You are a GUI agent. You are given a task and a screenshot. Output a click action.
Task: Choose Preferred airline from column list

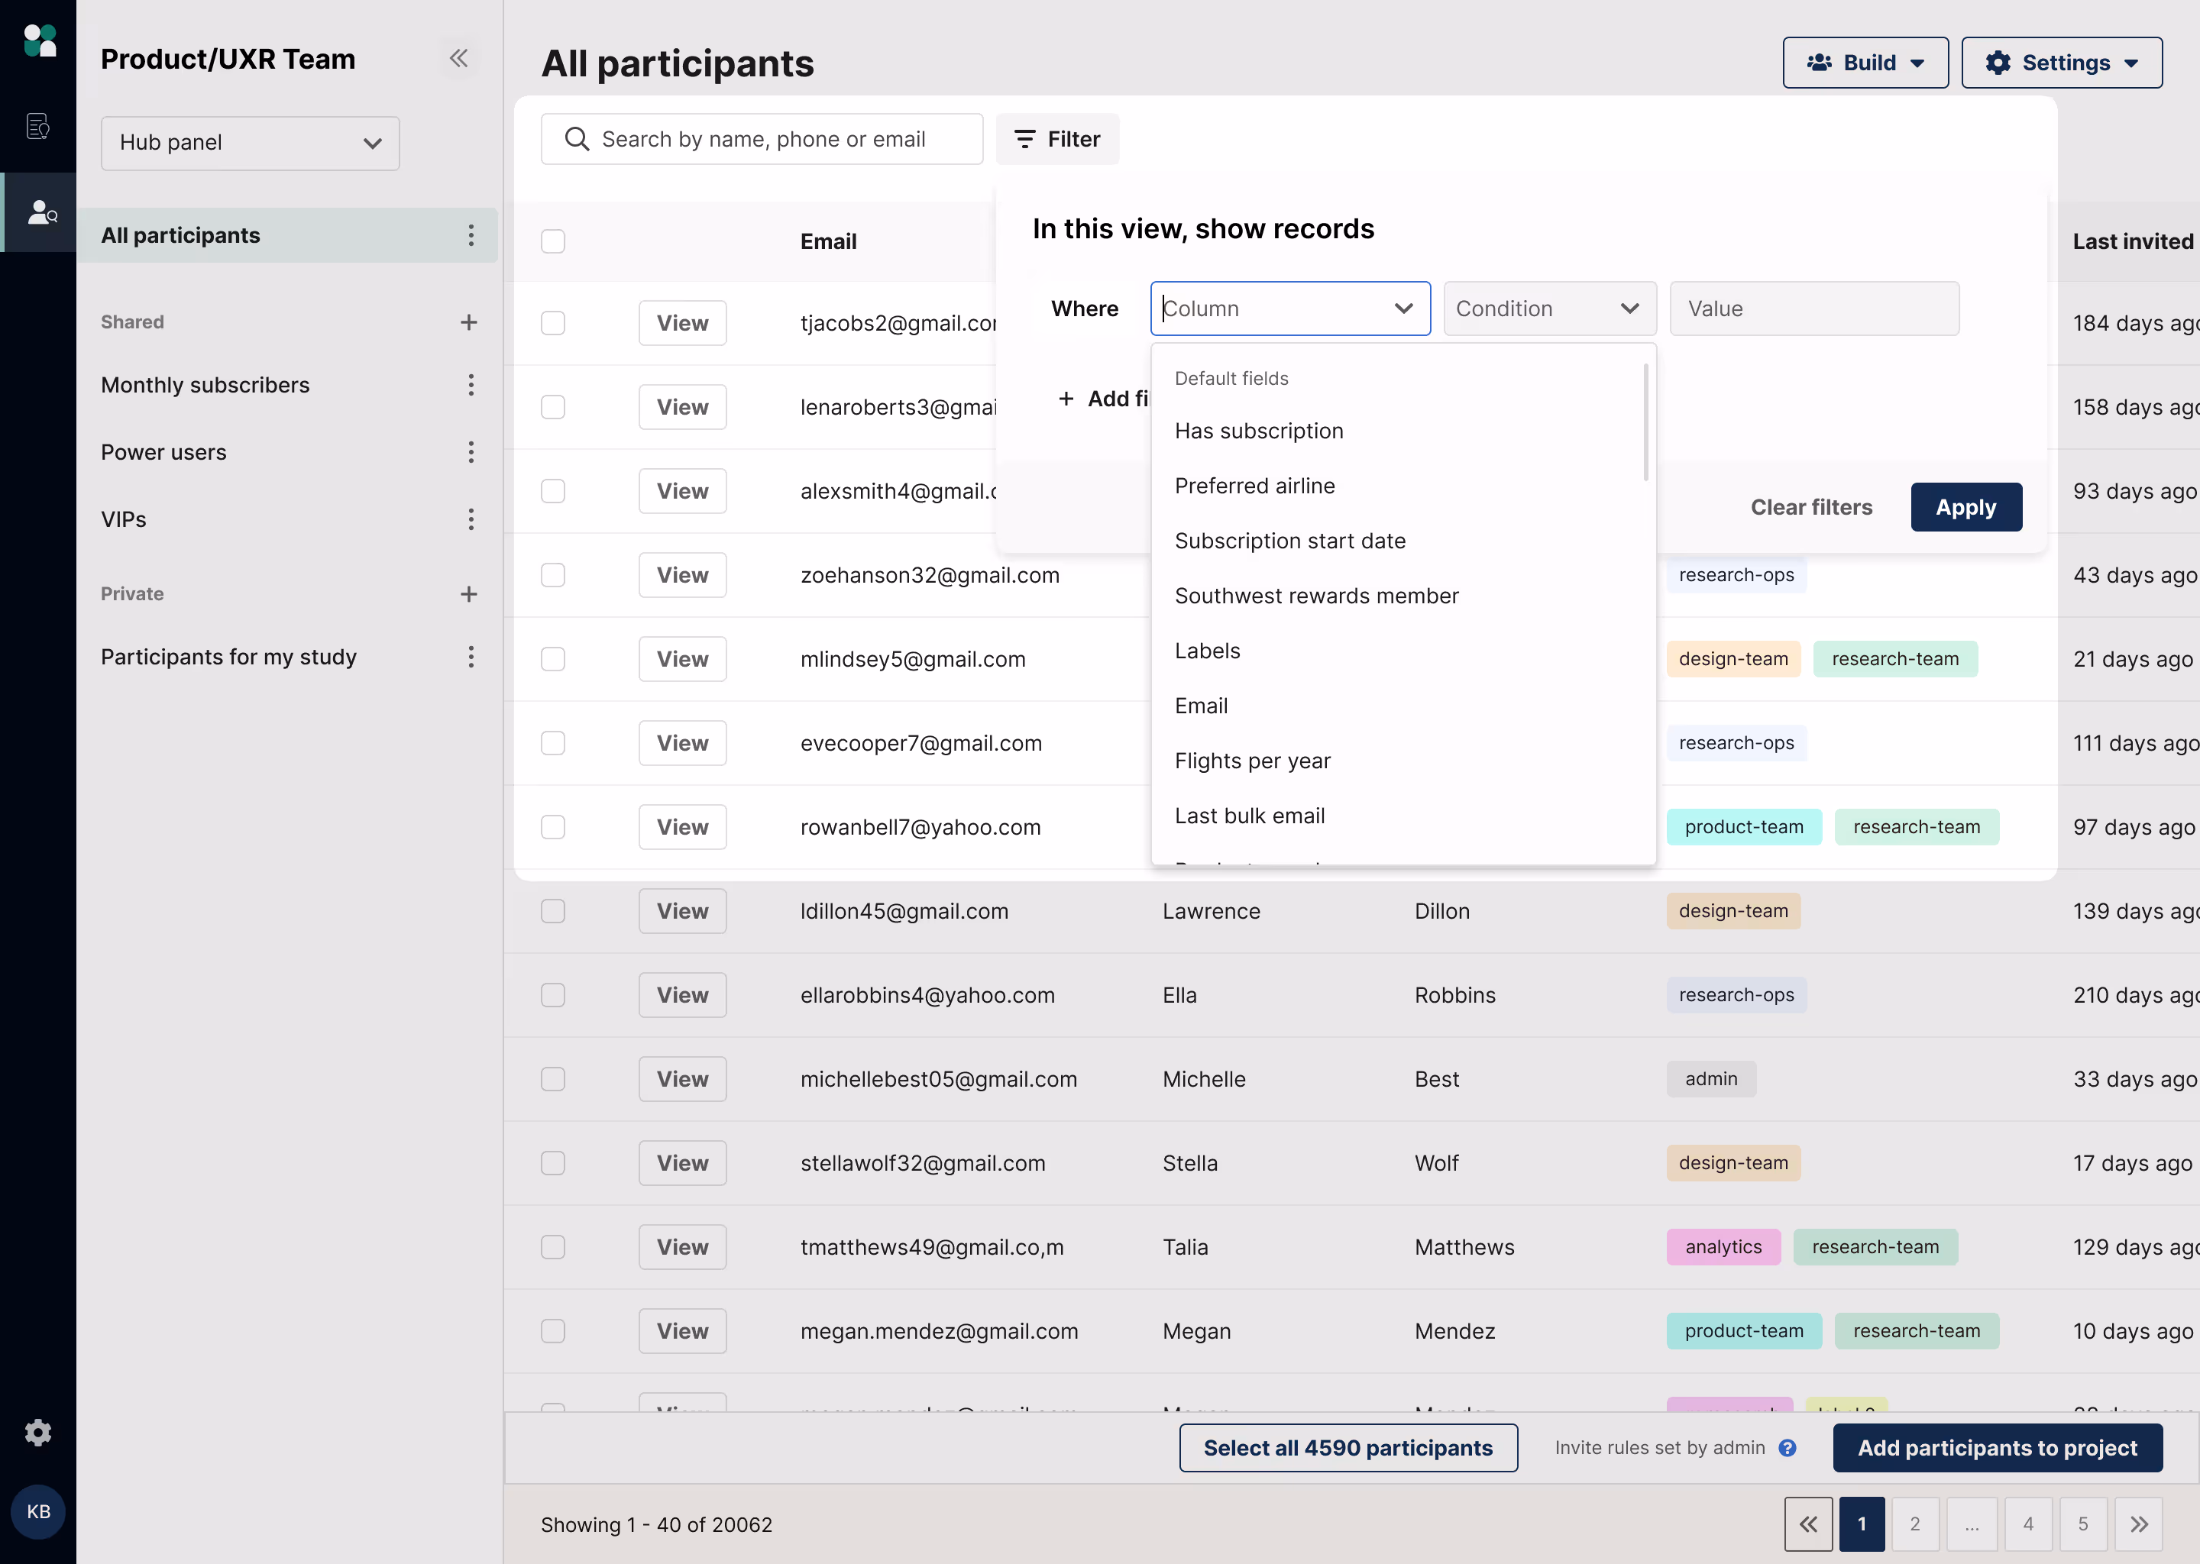click(1254, 486)
